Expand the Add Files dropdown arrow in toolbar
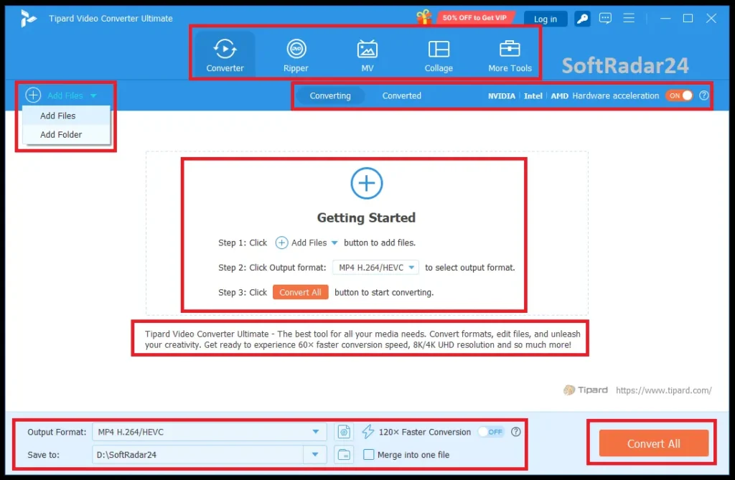Image resolution: width=735 pixels, height=480 pixels. (93, 95)
